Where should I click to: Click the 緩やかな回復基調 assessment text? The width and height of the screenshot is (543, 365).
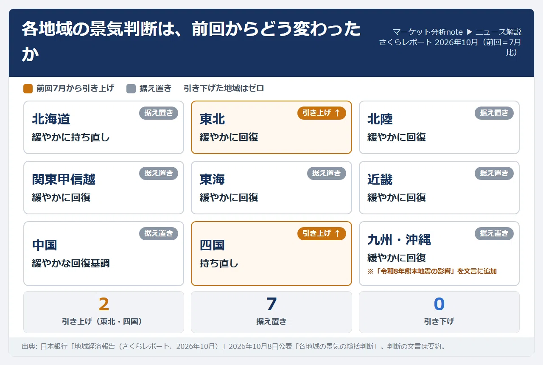[x=71, y=263]
